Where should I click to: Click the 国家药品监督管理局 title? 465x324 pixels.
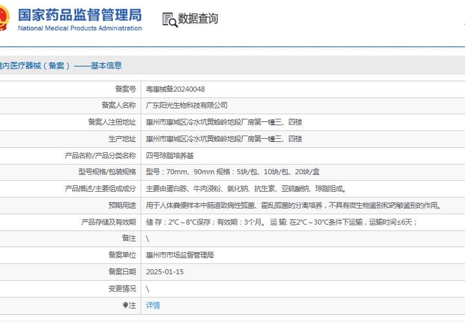click(80, 15)
